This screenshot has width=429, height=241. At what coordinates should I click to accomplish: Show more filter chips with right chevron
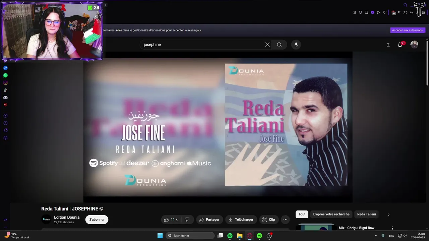point(388,215)
